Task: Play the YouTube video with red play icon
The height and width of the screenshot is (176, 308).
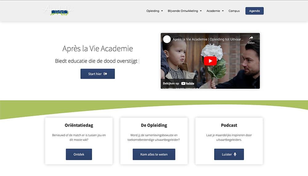Action: [x=210, y=61]
